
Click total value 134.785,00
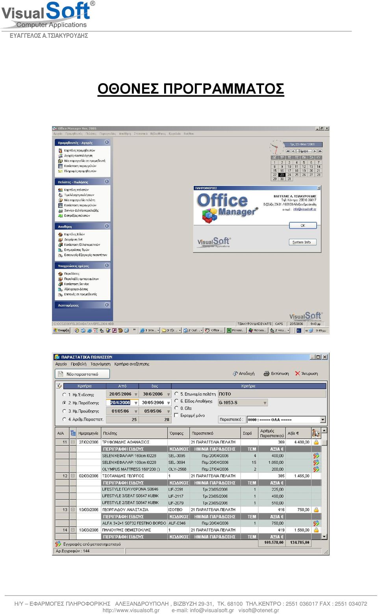tap(299, 543)
